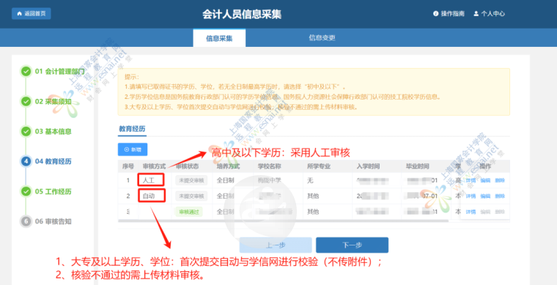Screen dimensions: 557x285
Task: Click 编辑 link in row 2
Action: [485, 196]
